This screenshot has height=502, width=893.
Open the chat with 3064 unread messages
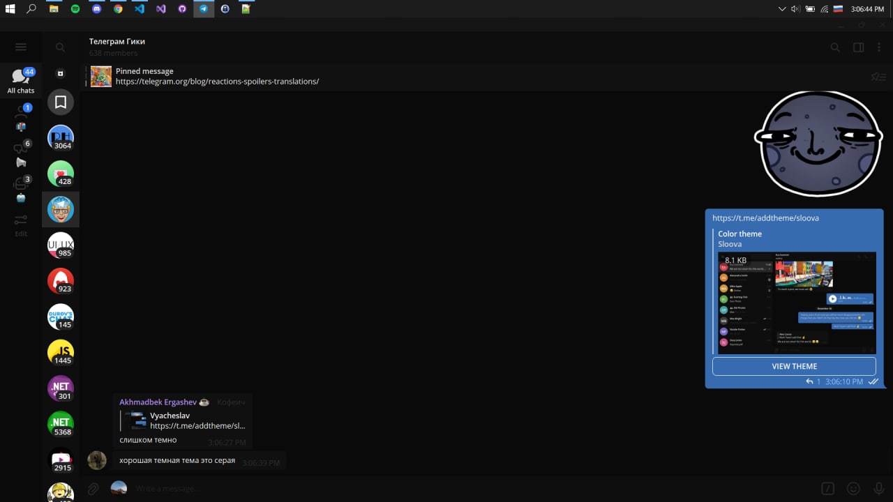coord(61,138)
